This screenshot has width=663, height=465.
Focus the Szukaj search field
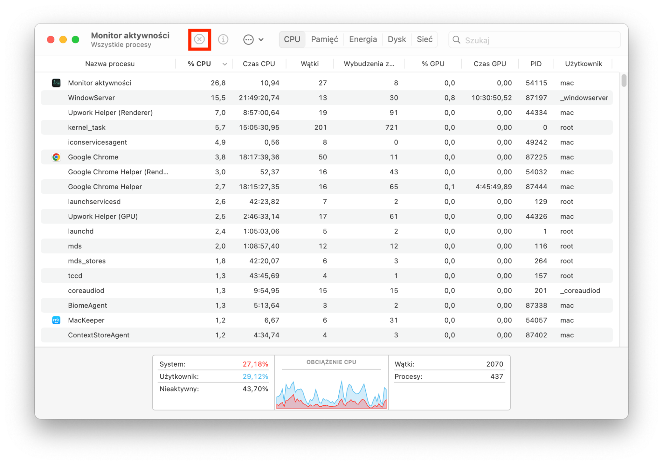click(534, 40)
